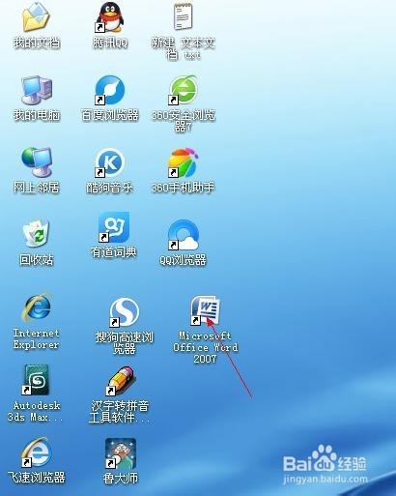Launch QQ浏览器 shortcut icon

[x=183, y=235]
